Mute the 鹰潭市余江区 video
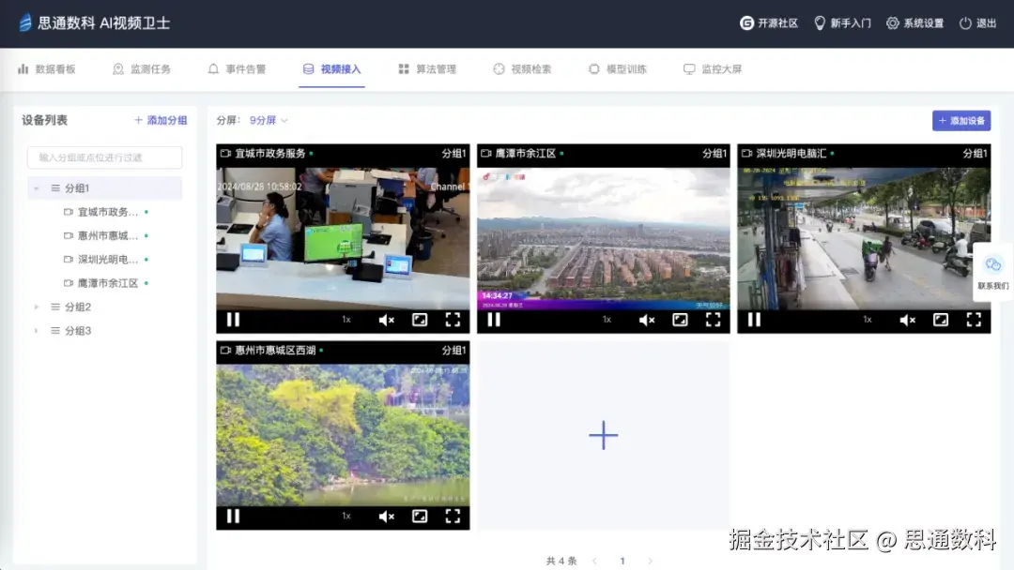1014x570 pixels. coord(645,319)
